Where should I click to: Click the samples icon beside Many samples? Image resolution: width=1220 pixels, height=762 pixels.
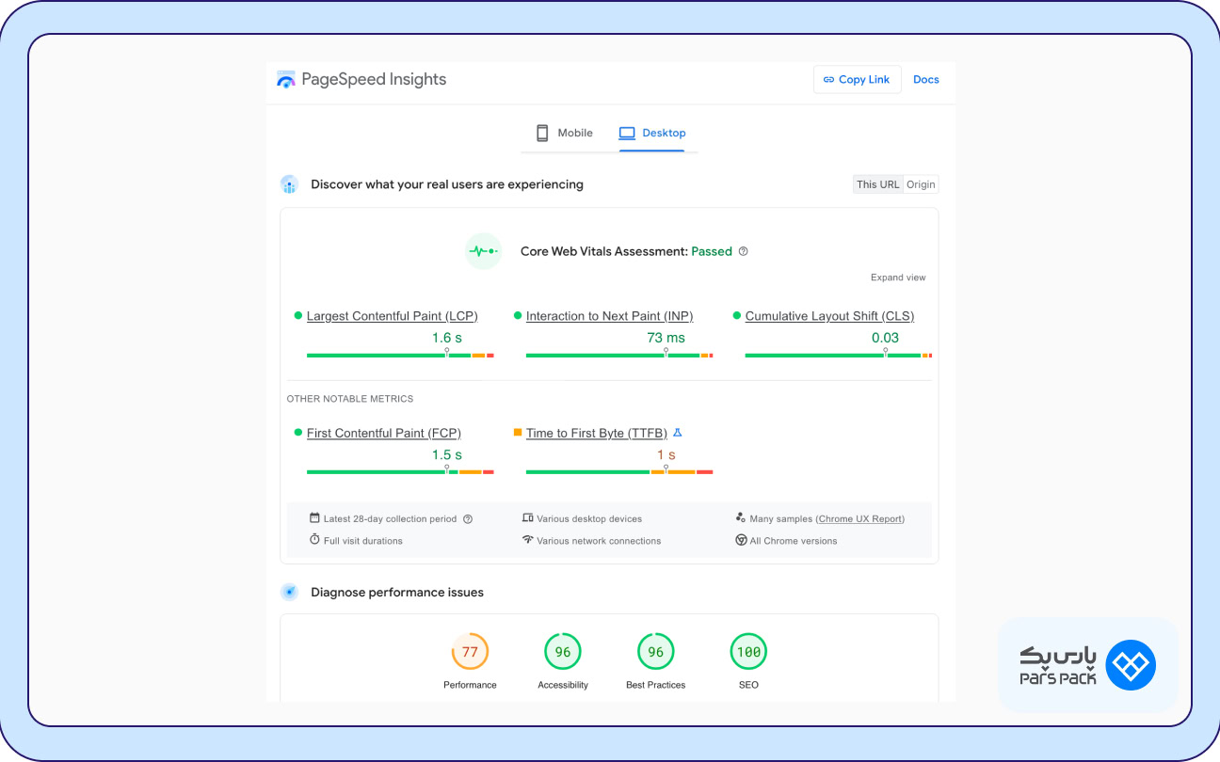click(x=741, y=518)
